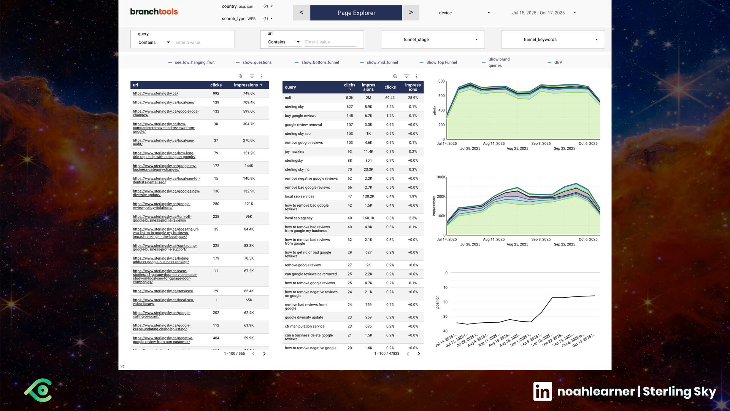This screenshot has height=411, width=730.
Task: Open query table three-dot options menu
Action: 416,76
